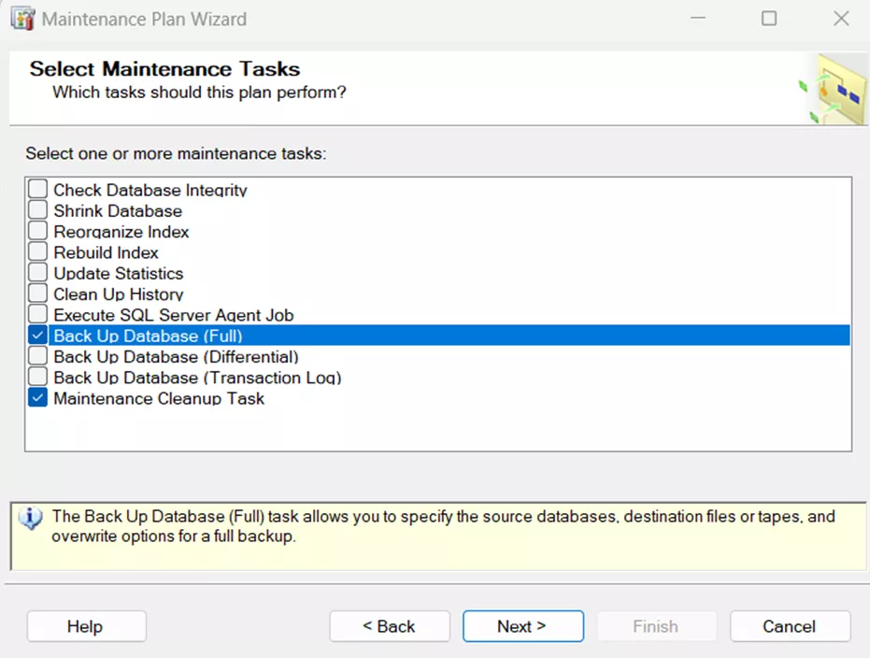Click the Maintenance Plan Wizard title bar icon
This screenshot has width=870, height=658.
tap(22, 19)
